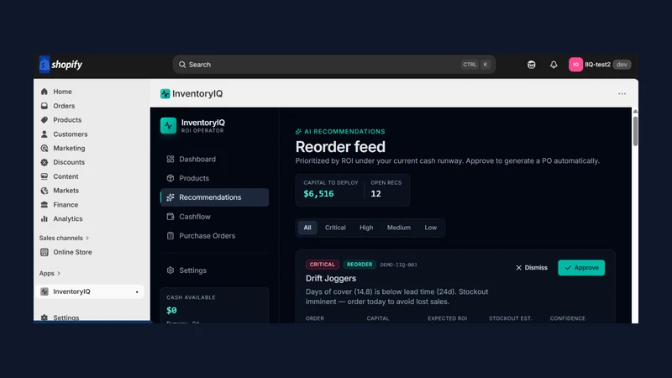
Task: Click the Shopify logo
Action: click(x=60, y=65)
